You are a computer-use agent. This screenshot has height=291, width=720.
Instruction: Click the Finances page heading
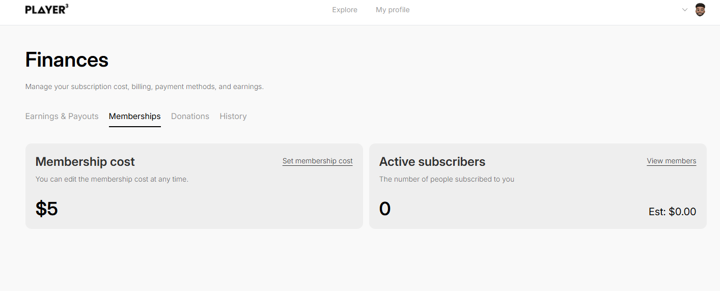click(67, 60)
